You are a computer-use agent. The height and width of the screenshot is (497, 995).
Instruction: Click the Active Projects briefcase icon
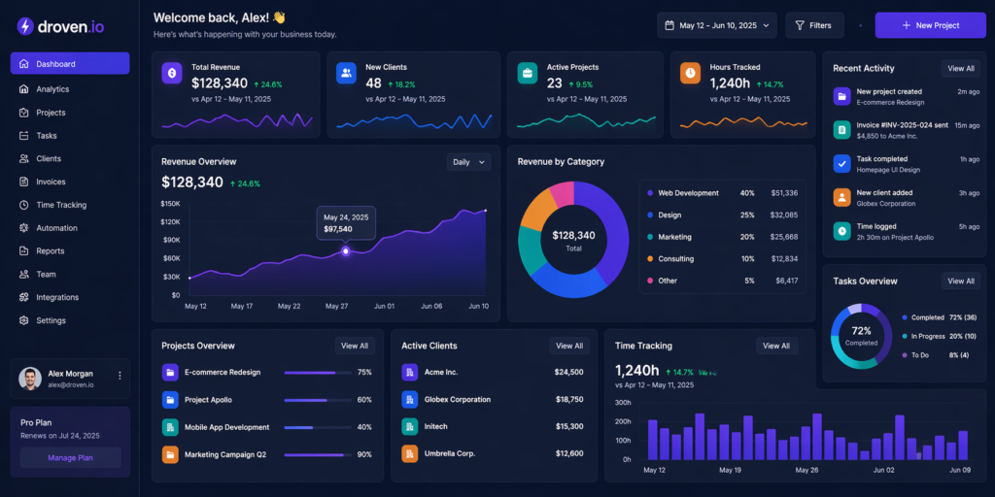pyautogui.click(x=527, y=73)
